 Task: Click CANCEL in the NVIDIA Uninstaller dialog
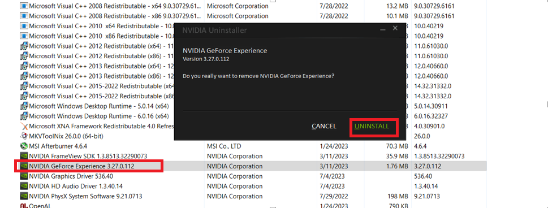click(324, 126)
